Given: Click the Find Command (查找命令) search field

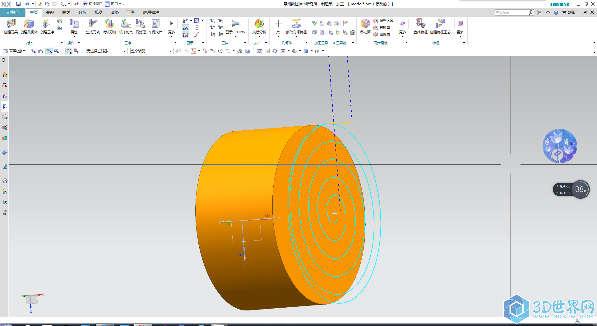Looking at the screenshot, I should coord(511,12).
